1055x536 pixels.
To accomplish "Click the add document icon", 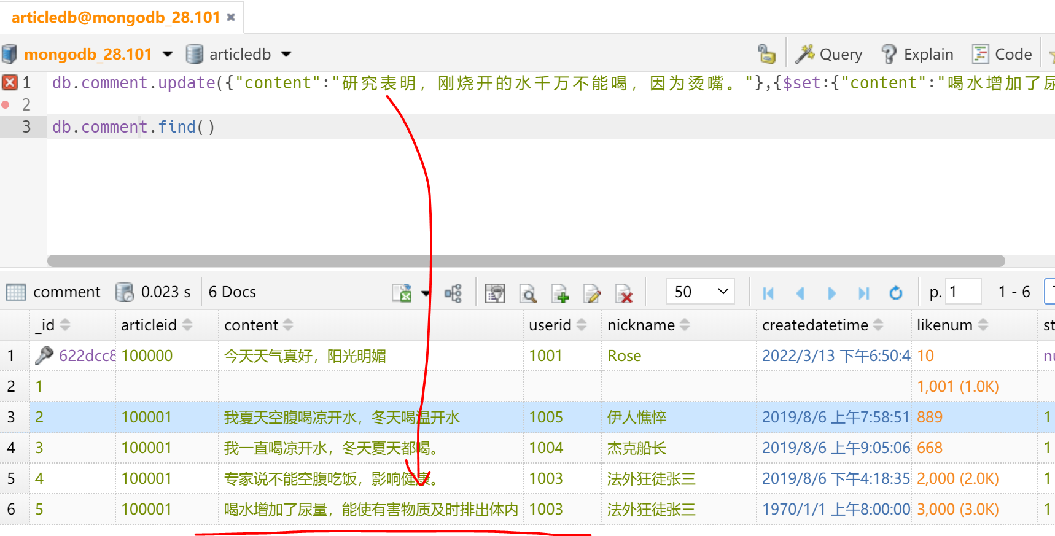I will pos(559,293).
